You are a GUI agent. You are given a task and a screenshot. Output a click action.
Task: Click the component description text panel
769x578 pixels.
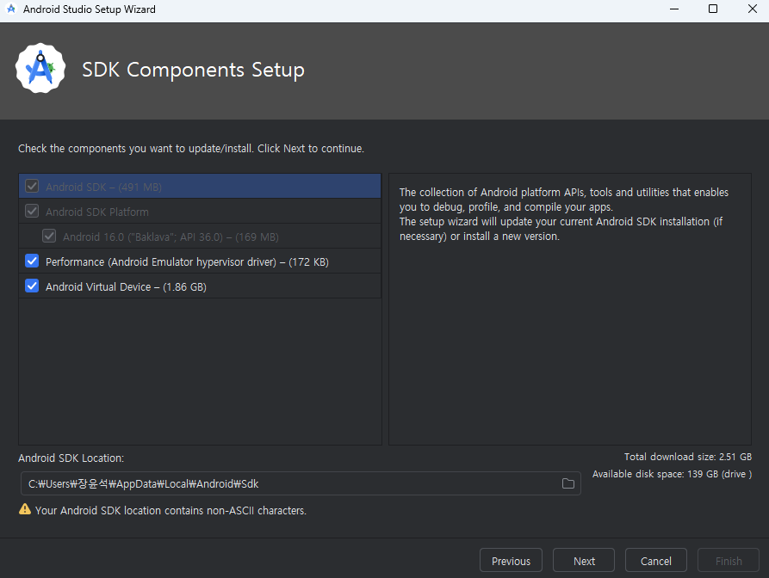[x=570, y=309]
